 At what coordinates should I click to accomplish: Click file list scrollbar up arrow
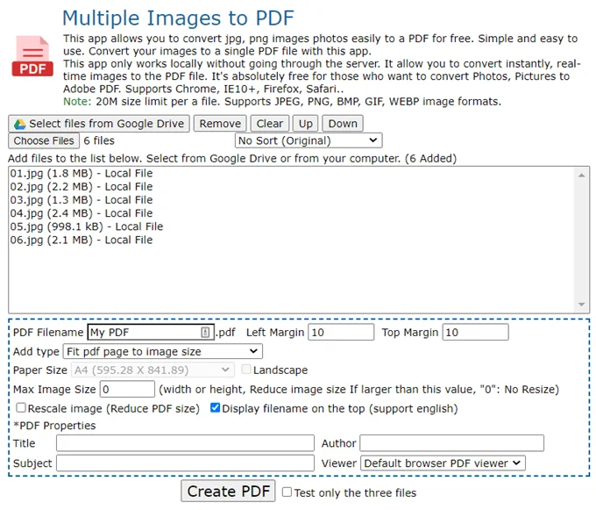(x=581, y=175)
